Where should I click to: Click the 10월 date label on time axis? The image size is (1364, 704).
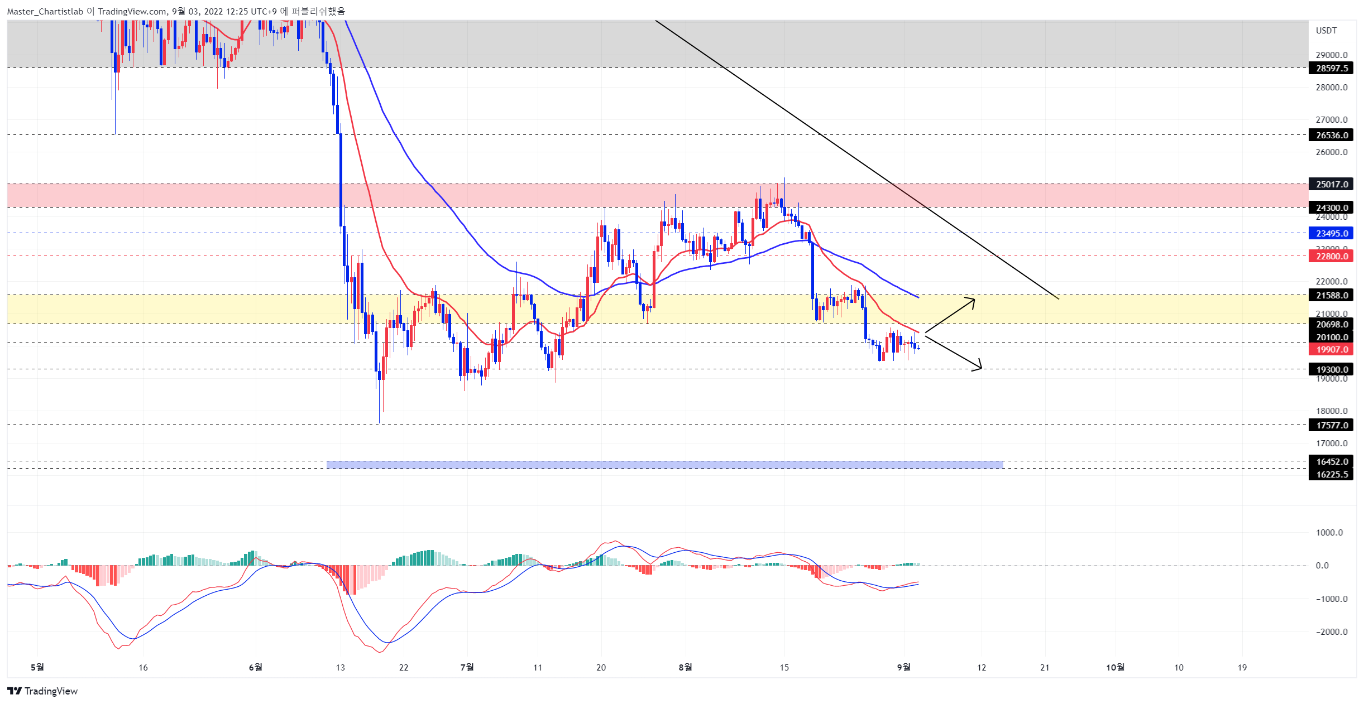[1116, 667]
